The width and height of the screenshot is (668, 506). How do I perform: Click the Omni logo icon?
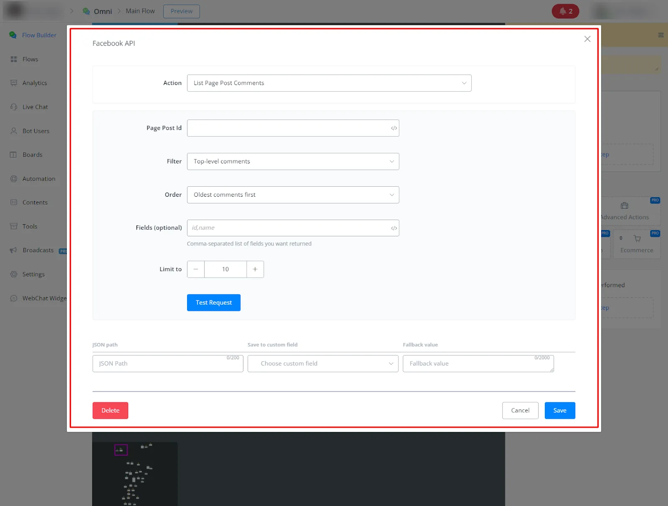click(86, 11)
